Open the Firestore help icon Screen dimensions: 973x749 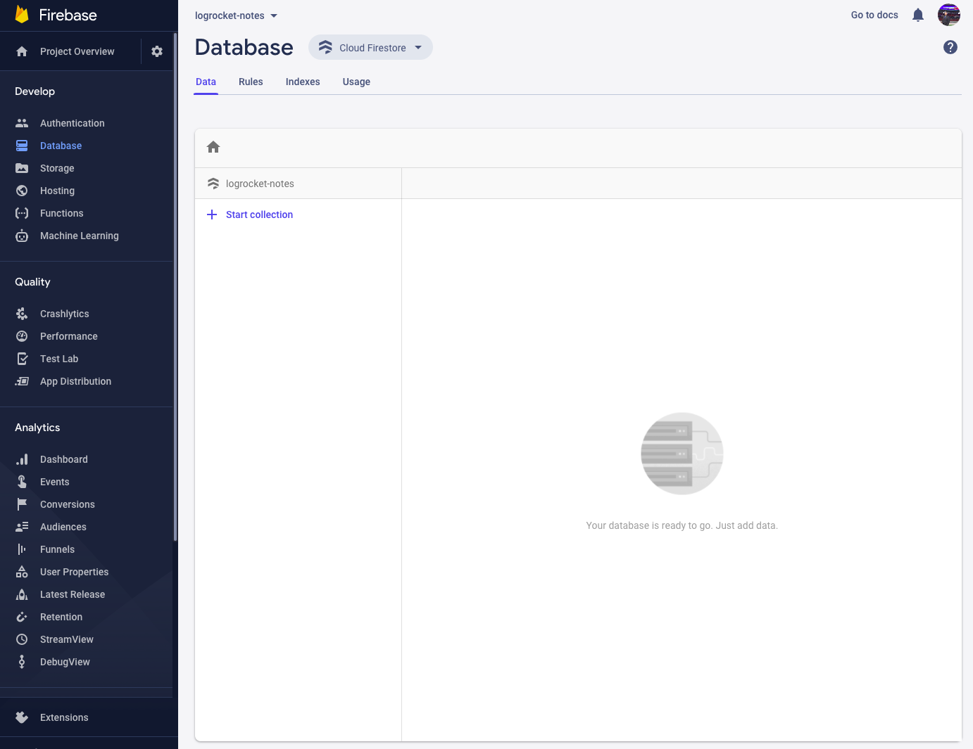950,47
